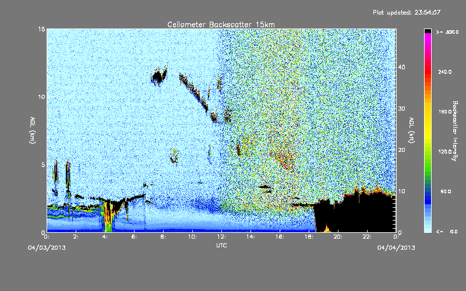Click the start date "04/03/2013"
Viewport: 466px width, 291px height.
tap(47, 248)
